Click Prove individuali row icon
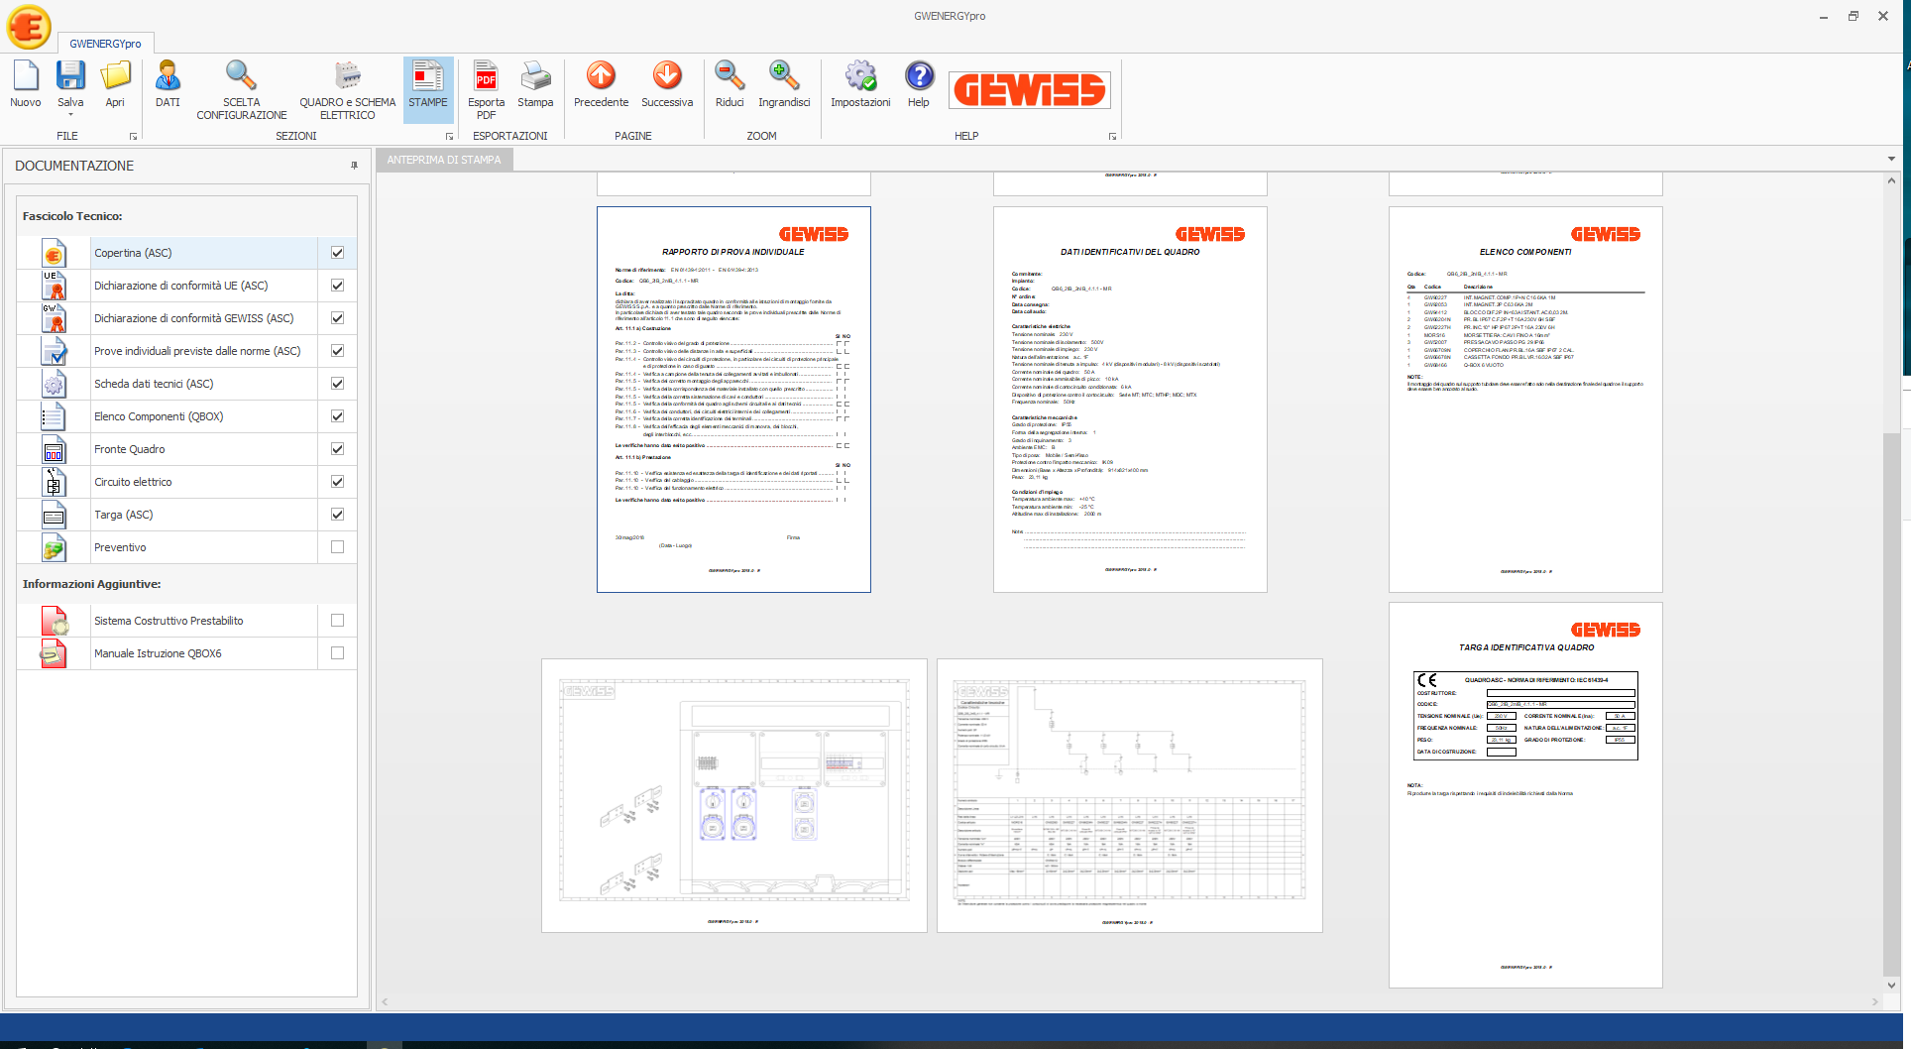1911x1049 pixels. (54, 351)
